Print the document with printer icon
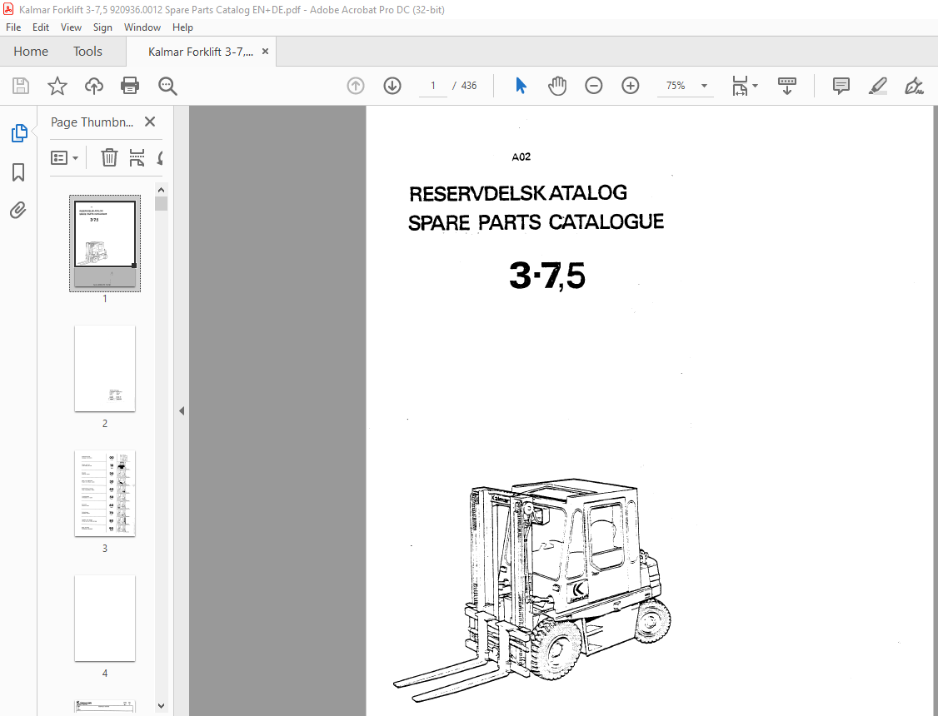This screenshot has width=938, height=716. tap(130, 86)
